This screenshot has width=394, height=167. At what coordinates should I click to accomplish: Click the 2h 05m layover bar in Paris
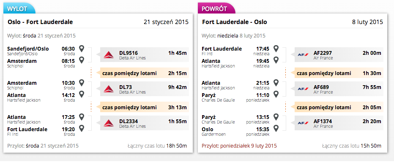(x=337, y=108)
